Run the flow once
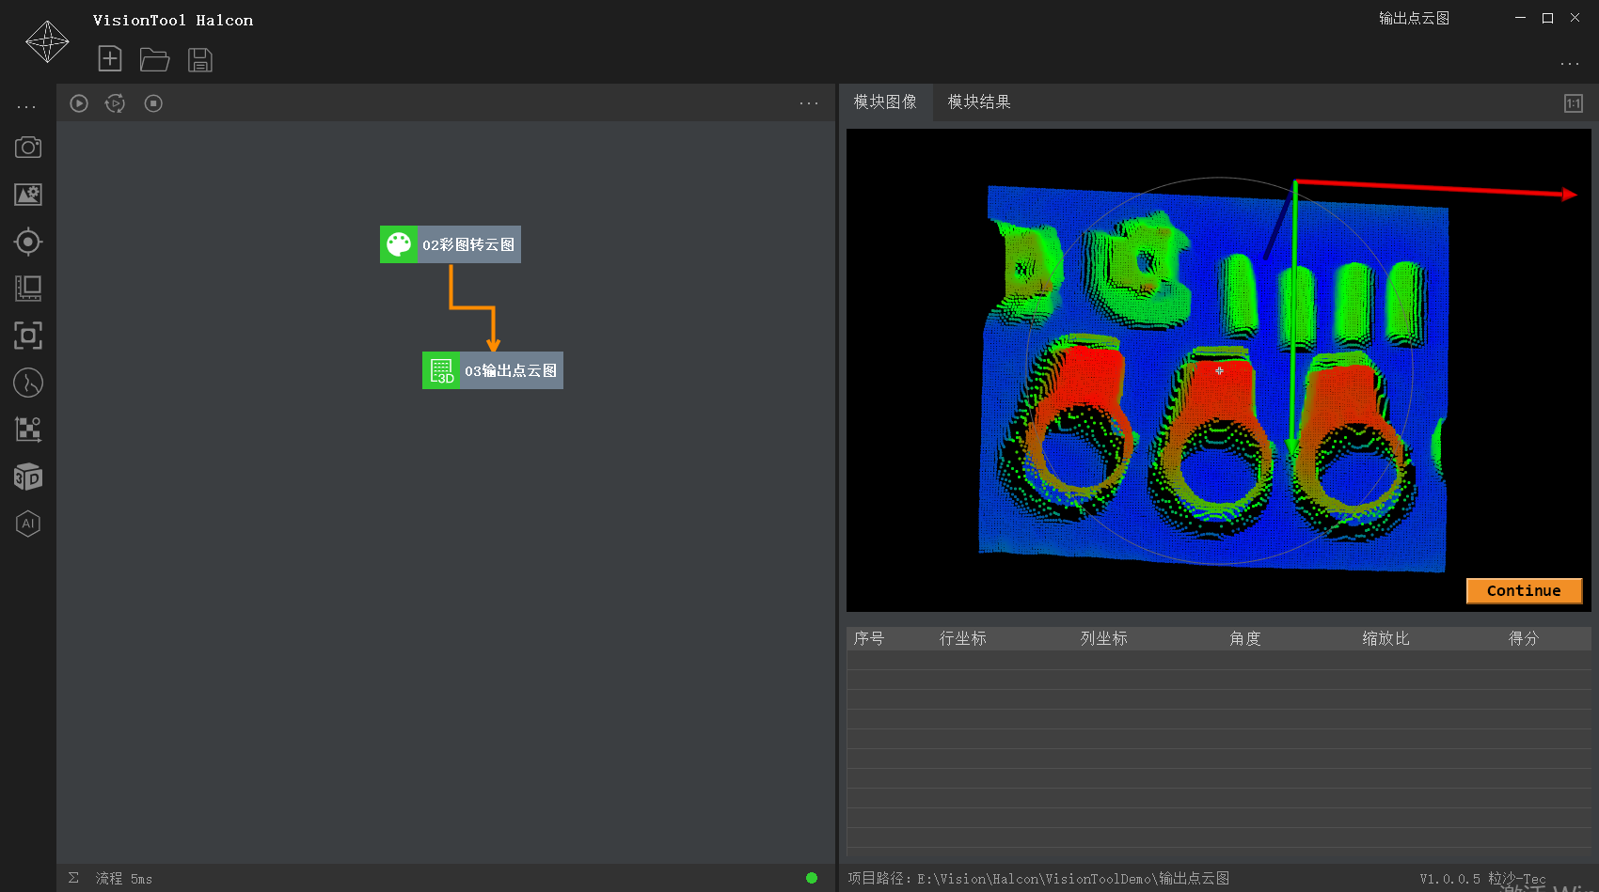 click(79, 103)
